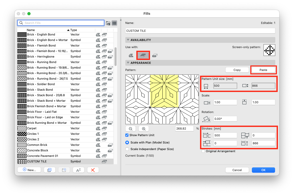The image size is (294, 195).
Task: Uncheck Show Pattern Unit checkbox
Action: [x=127, y=135]
